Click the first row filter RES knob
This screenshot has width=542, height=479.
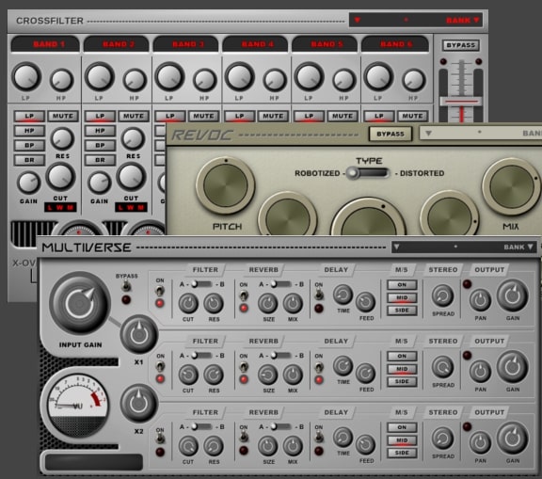click(214, 303)
